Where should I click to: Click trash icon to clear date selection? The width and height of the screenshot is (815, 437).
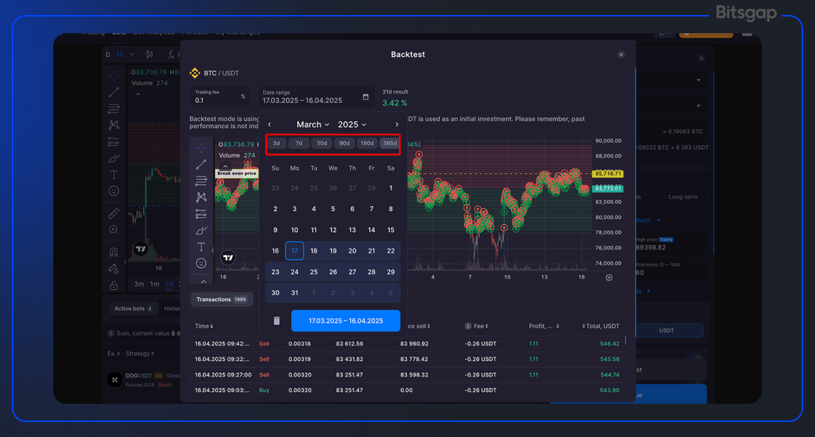276,320
